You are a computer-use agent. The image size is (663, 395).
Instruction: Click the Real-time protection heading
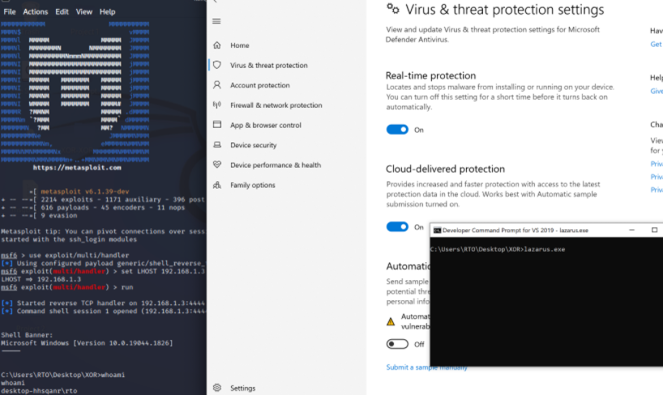(x=430, y=75)
